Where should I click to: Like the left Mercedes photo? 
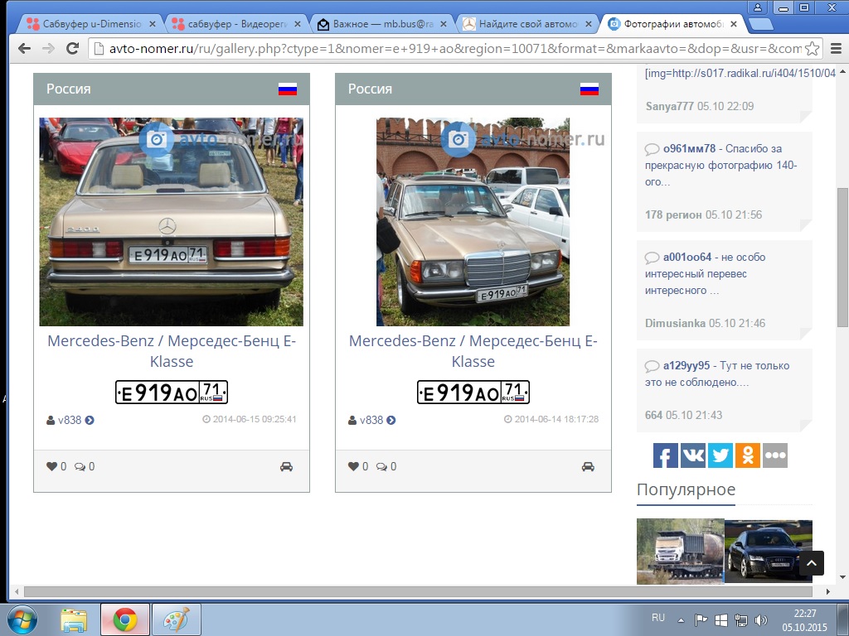[x=52, y=466]
